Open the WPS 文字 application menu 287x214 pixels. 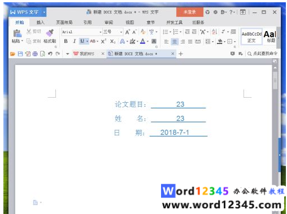coord(28,12)
